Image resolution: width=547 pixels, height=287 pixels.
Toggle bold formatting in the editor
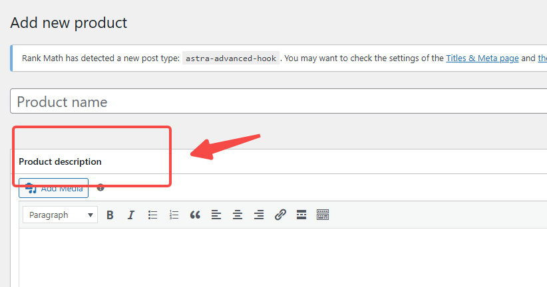tap(110, 215)
